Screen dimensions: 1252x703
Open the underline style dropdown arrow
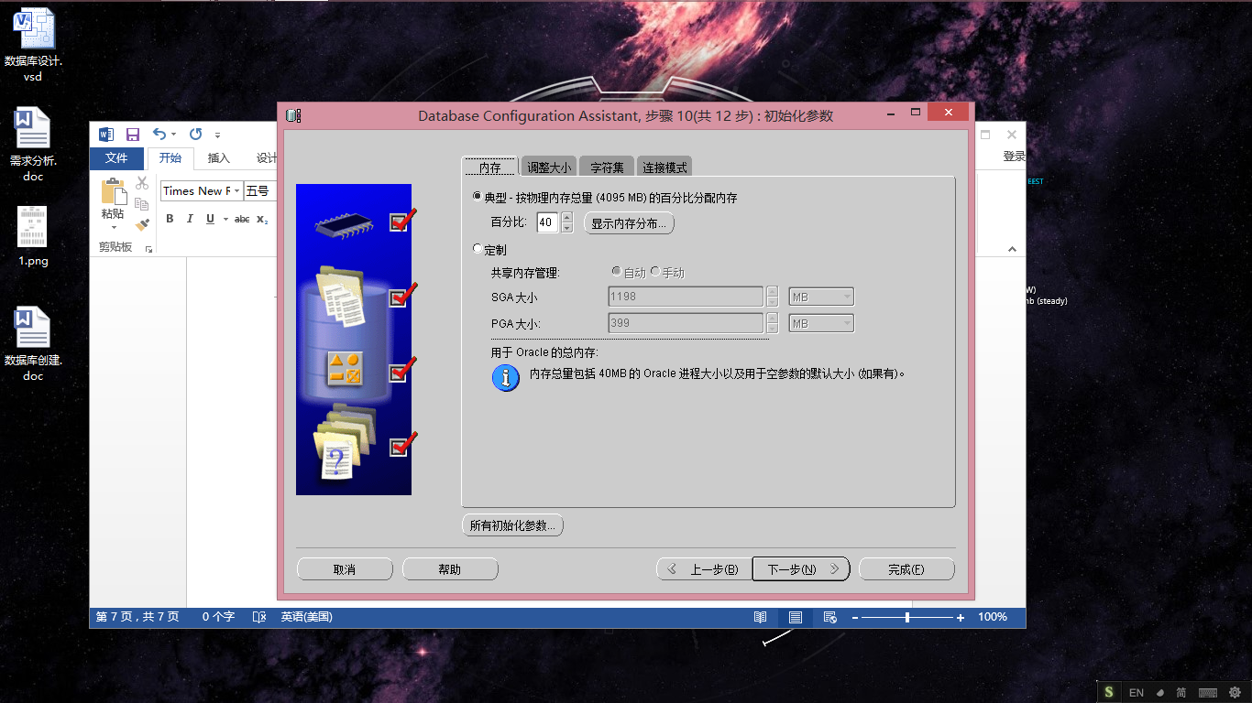[x=225, y=219]
